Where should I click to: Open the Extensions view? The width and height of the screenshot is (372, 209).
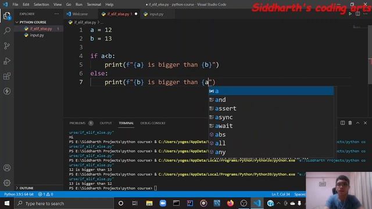[7, 76]
